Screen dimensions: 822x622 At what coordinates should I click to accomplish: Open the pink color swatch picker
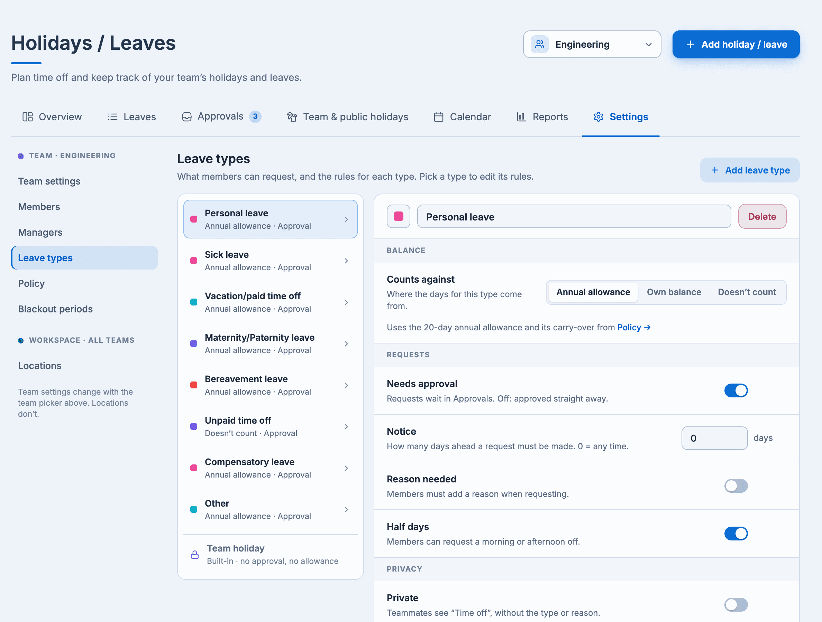pyautogui.click(x=398, y=216)
